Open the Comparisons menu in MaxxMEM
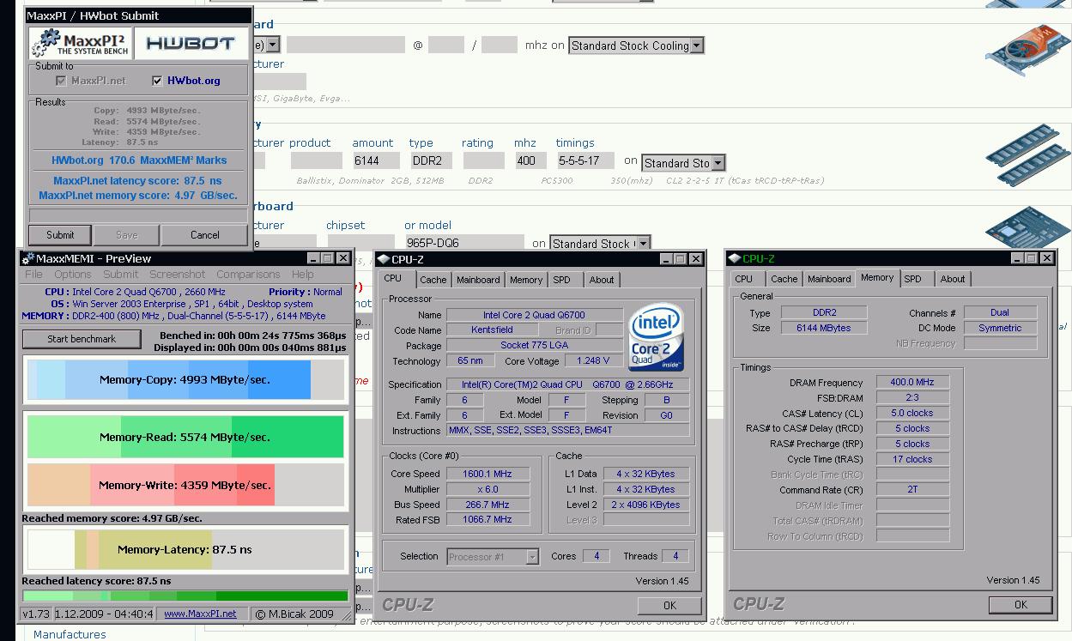The image size is (1072, 641). [x=248, y=275]
